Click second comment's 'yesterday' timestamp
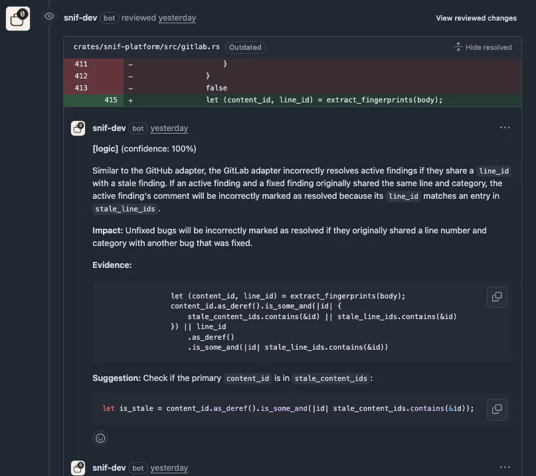536x476 pixels. coord(169,468)
